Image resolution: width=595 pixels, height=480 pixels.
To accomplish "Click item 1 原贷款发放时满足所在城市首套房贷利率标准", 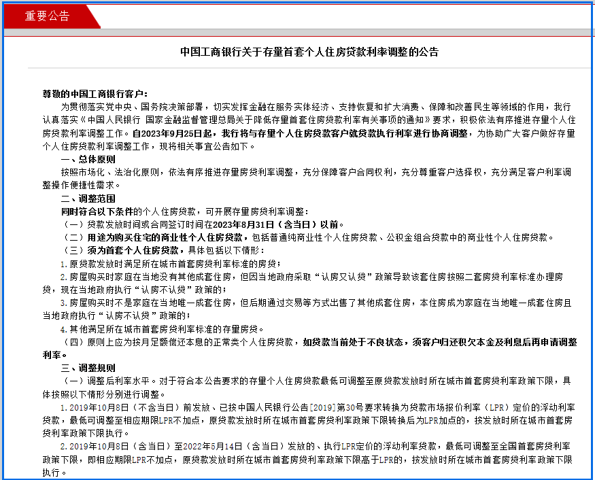I will (171, 264).
